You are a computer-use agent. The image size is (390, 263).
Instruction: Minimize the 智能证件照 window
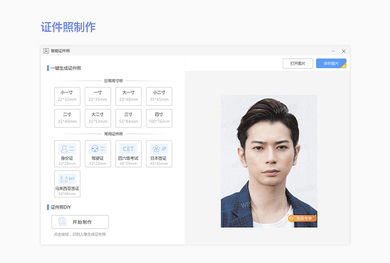333,51
